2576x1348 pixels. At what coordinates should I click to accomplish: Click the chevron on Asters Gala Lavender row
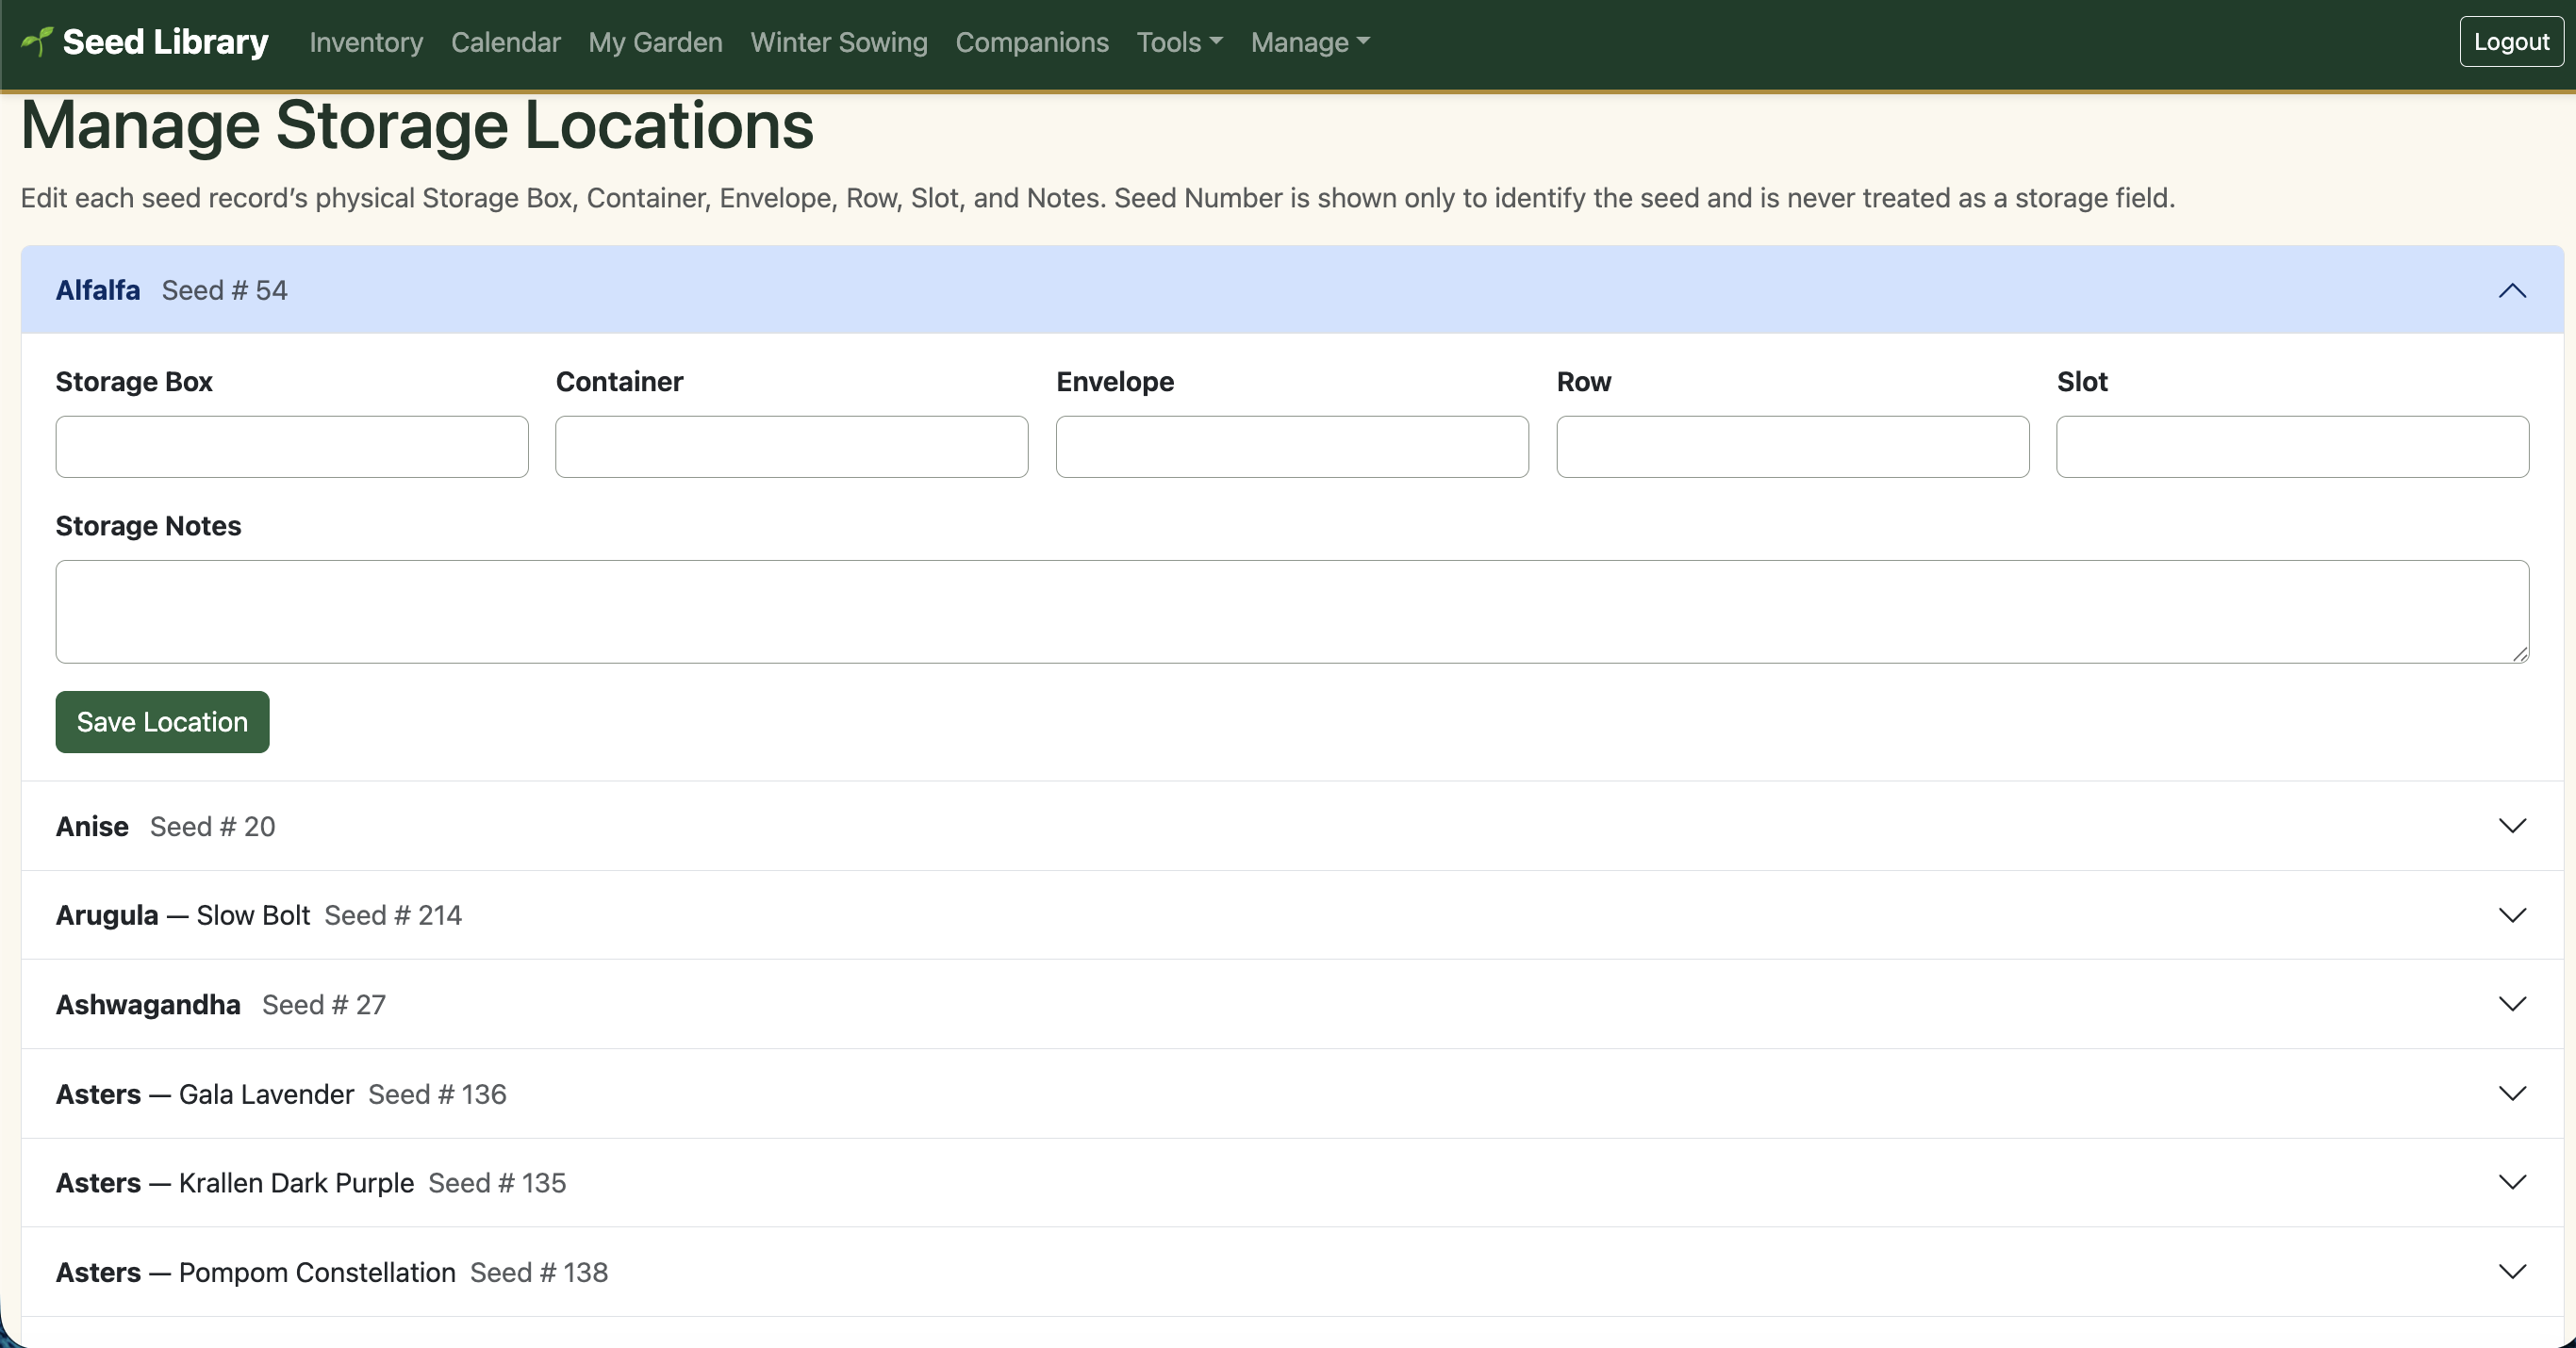2512,1094
